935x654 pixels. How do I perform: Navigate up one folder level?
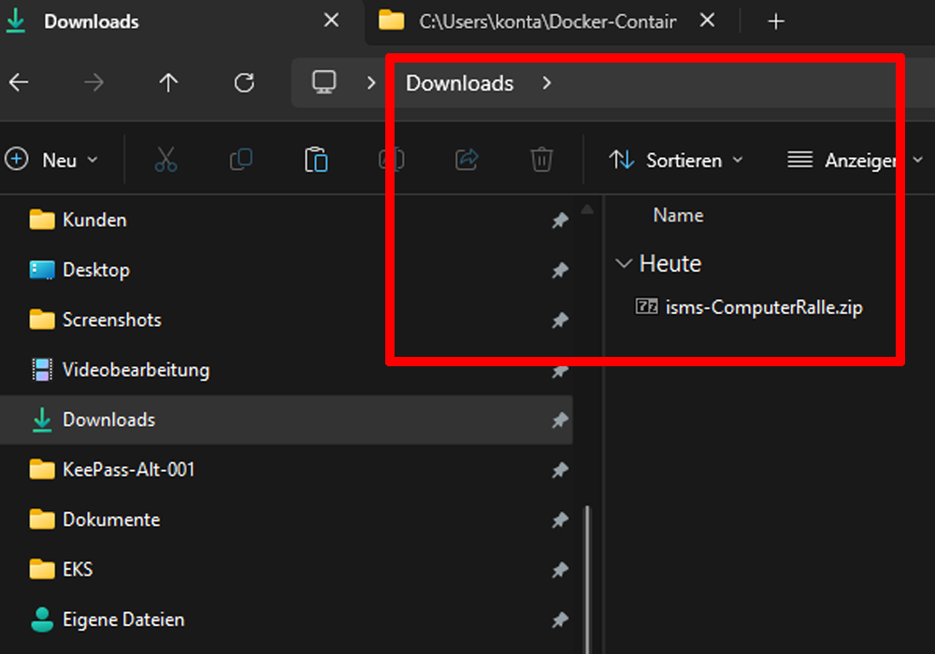pyautogui.click(x=168, y=82)
